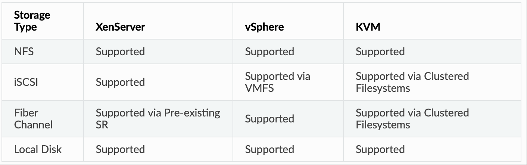The height and width of the screenshot is (165, 527).
Task: Click XenServer's Supported cell for iSCSI
Action: [x=120, y=82]
